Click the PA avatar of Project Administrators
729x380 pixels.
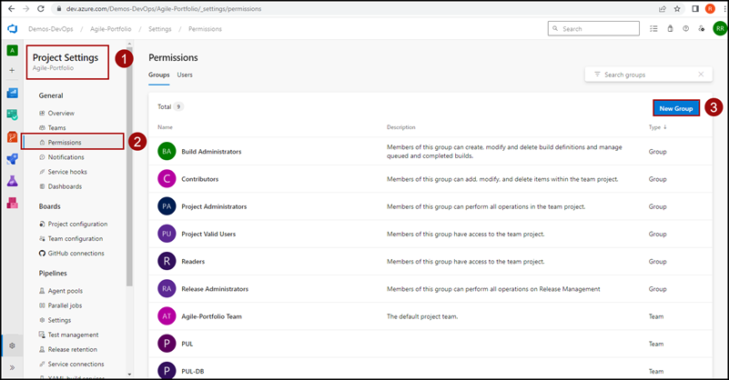click(x=167, y=206)
